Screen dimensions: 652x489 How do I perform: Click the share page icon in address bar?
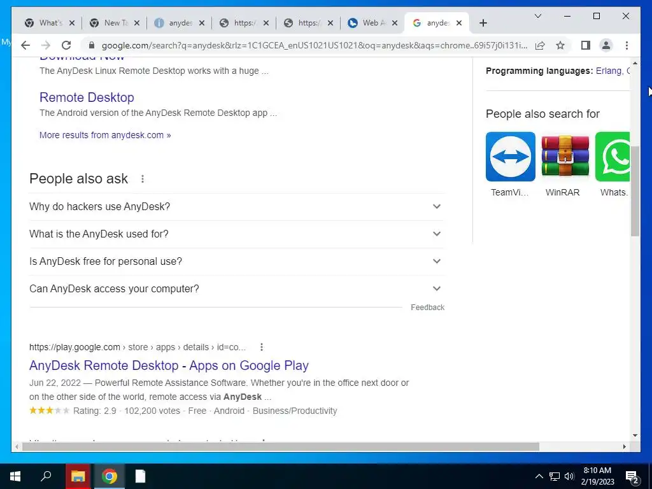(540, 45)
